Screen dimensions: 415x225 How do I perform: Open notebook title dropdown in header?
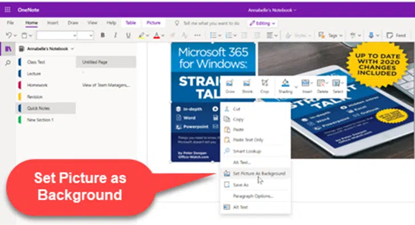click(272, 10)
